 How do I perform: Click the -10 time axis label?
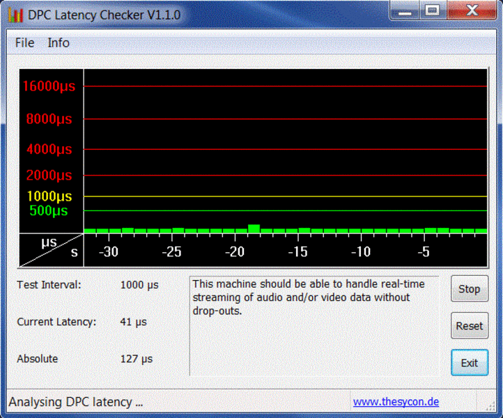tap(361, 251)
